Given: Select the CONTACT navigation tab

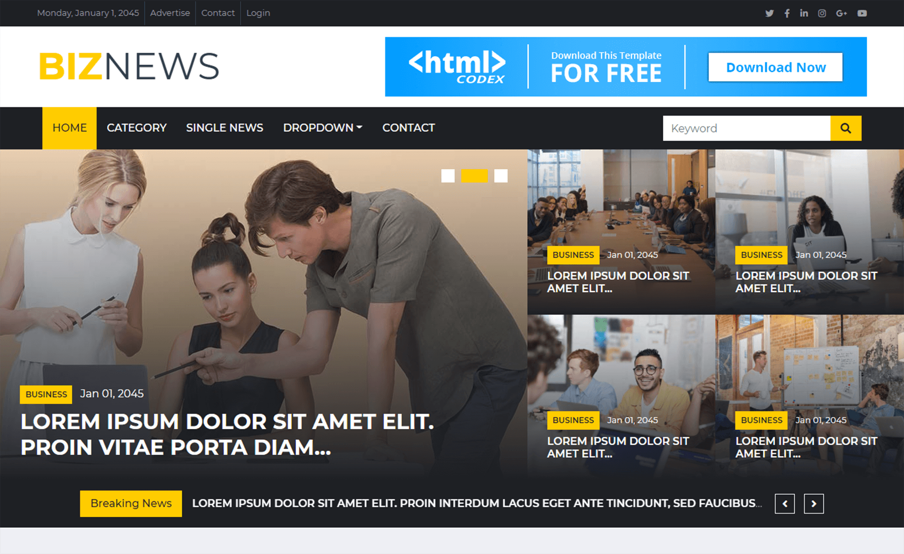Looking at the screenshot, I should pos(407,127).
